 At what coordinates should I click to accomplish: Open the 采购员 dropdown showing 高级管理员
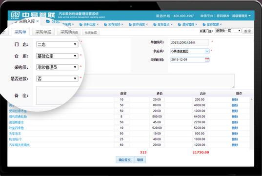point(57,67)
